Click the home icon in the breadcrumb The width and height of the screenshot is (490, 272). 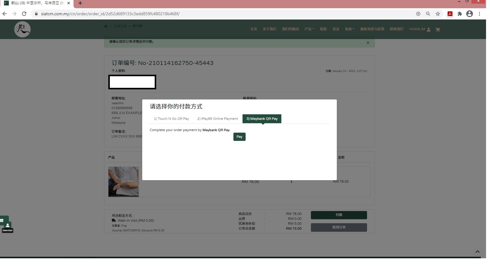[106, 26]
